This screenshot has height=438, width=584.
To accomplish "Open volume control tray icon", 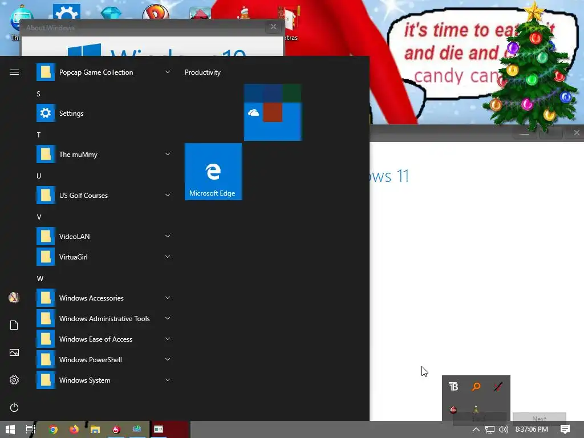I will (x=504, y=429).
